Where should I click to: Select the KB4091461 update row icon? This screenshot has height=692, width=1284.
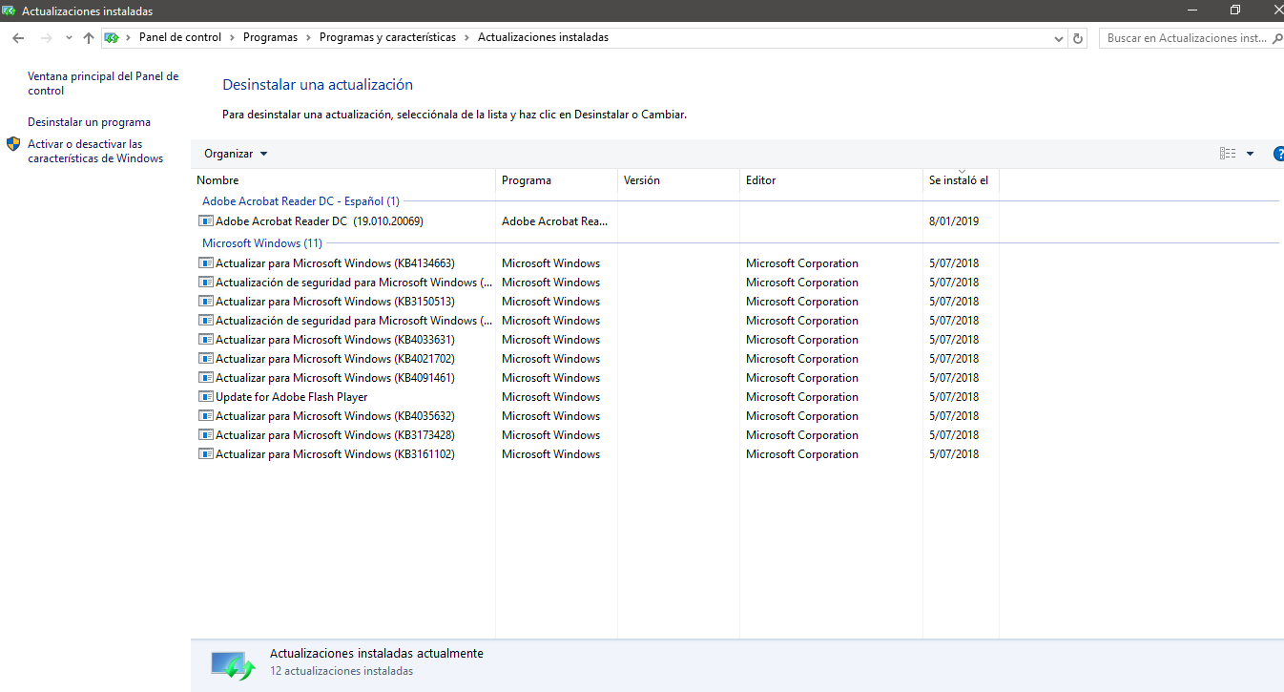pyautogui.click(x=205, y=378)
